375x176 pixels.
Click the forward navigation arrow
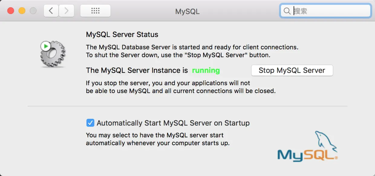point(67,11)
